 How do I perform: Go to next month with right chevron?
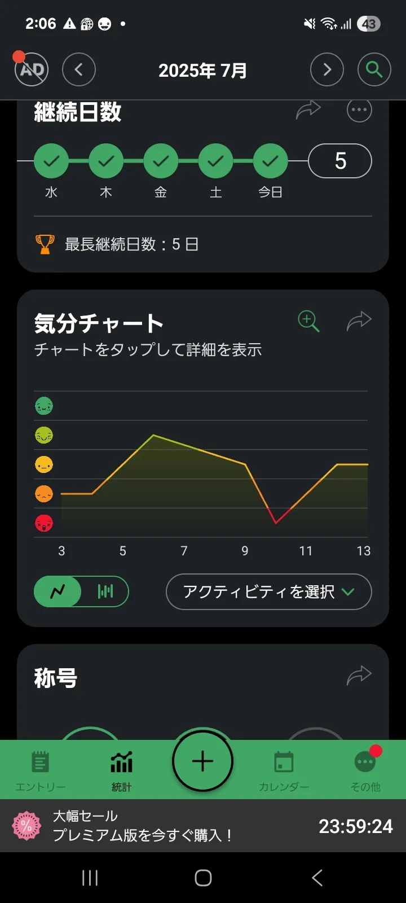click(x=327, y=69)
